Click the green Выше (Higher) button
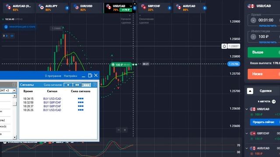This screenshot has width=280, height=157. 264,52
